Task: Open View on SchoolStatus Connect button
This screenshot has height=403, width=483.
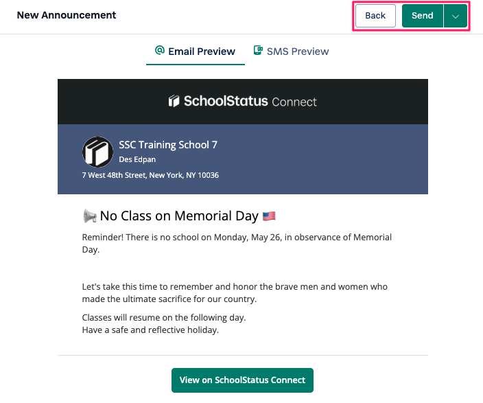Action: point(242,380)
